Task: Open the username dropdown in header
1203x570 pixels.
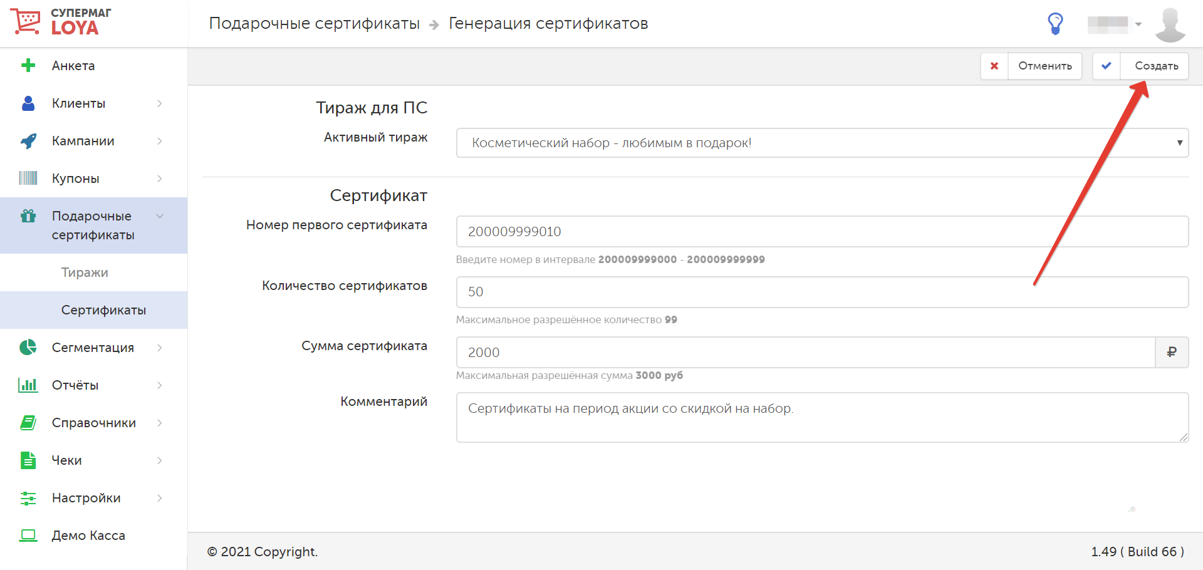Action: 1115,24
